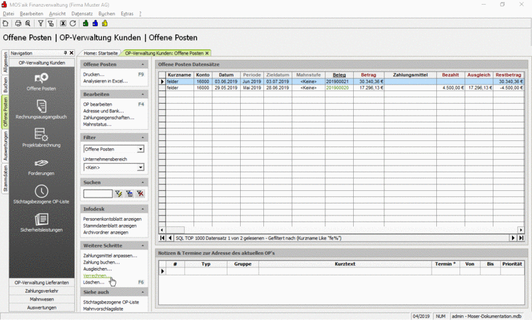The image size is (532, 320).
Task: Click the table's horizontal scrollbar thumb
Action: point(175,230)
